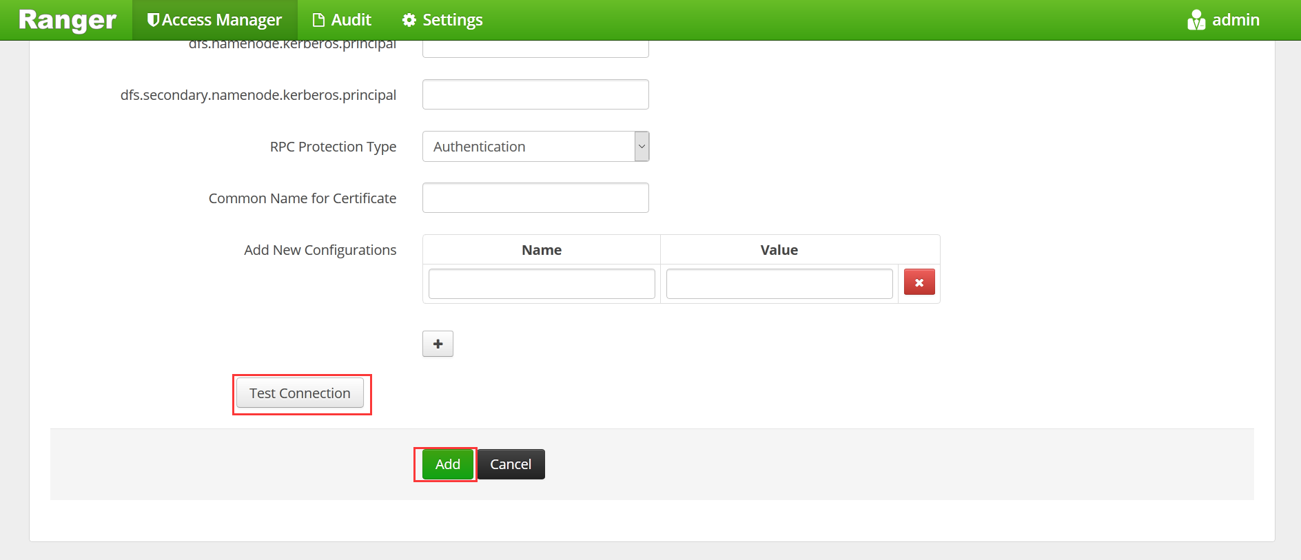Image resolution: width=1301 pixels, height=560 pixels.
Task: Click the admin user avatar icon
Action: (x=1196, y=20)
